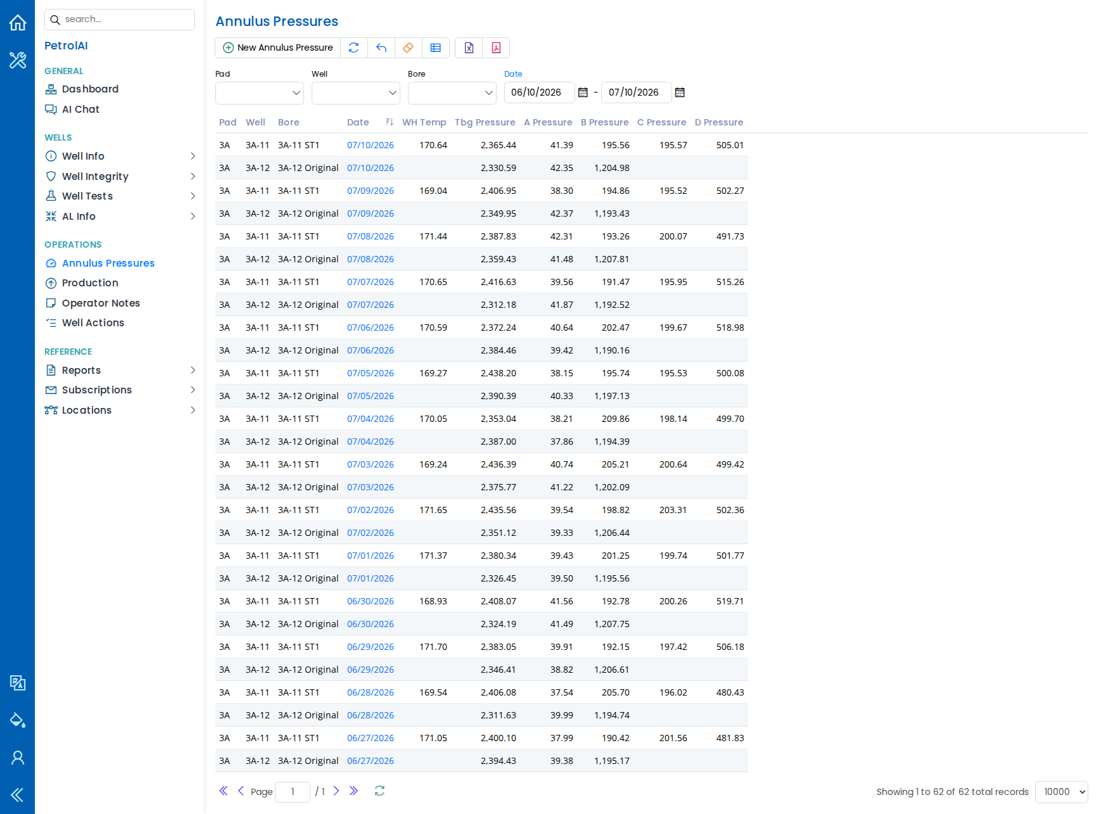The height and width of the screenshot is (814, 1099).
Task: Click the C Pressure value 203.31
Action: coord(673,510)
